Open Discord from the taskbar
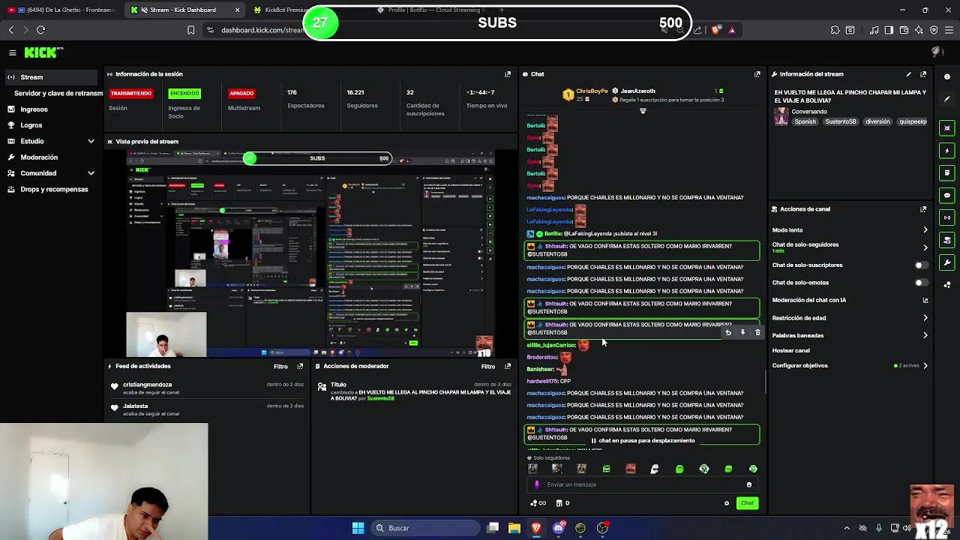The height and width of the screenshot is (540, 960). click(x=559, y=528)
